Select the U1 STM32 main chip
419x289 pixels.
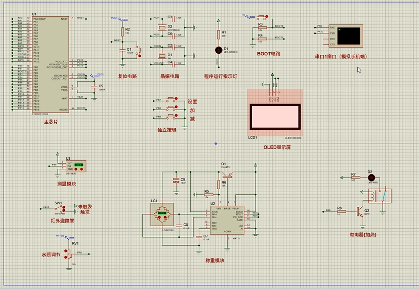51,64
